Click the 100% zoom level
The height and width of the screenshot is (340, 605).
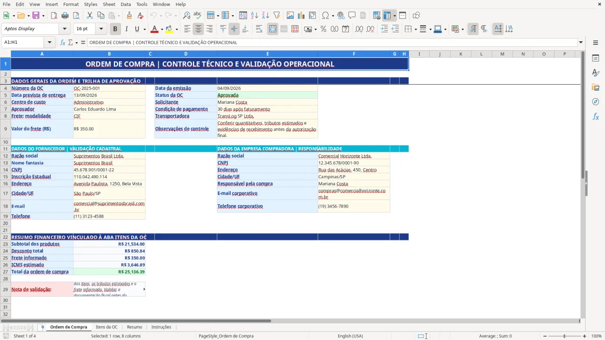point(596,336)
